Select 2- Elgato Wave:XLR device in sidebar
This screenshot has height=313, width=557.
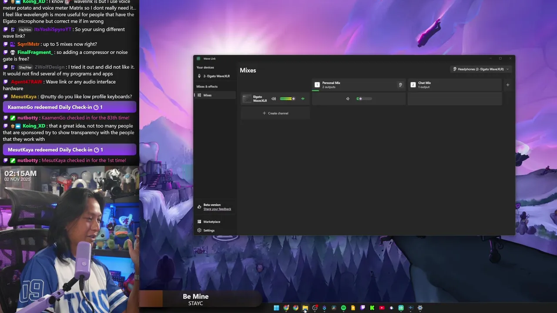(x=215, y=76)
